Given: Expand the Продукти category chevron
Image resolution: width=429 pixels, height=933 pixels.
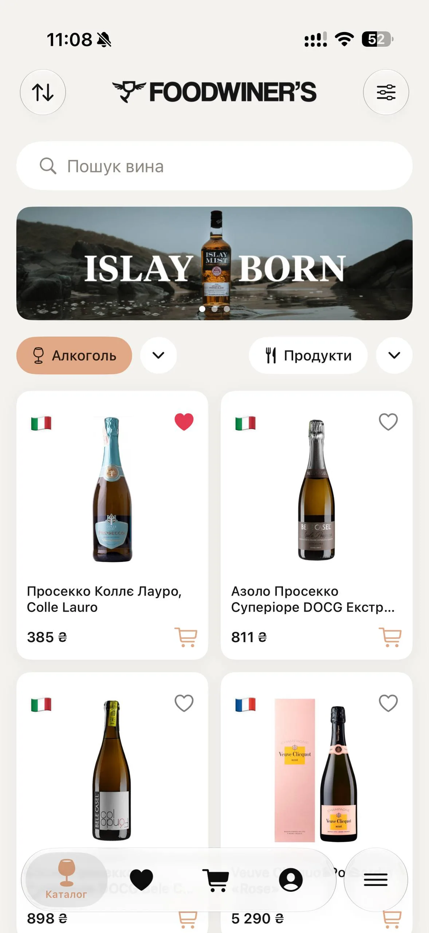Looking at the screenshot, I should coord(394,355).
